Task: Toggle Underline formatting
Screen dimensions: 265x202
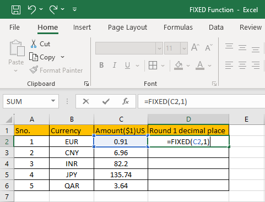Action: pos(127,65)
